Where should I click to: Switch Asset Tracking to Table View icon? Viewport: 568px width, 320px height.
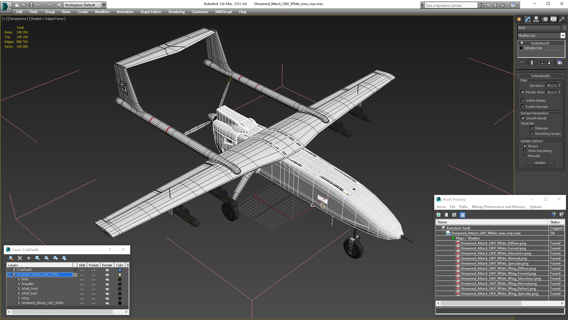pos(463,215)
